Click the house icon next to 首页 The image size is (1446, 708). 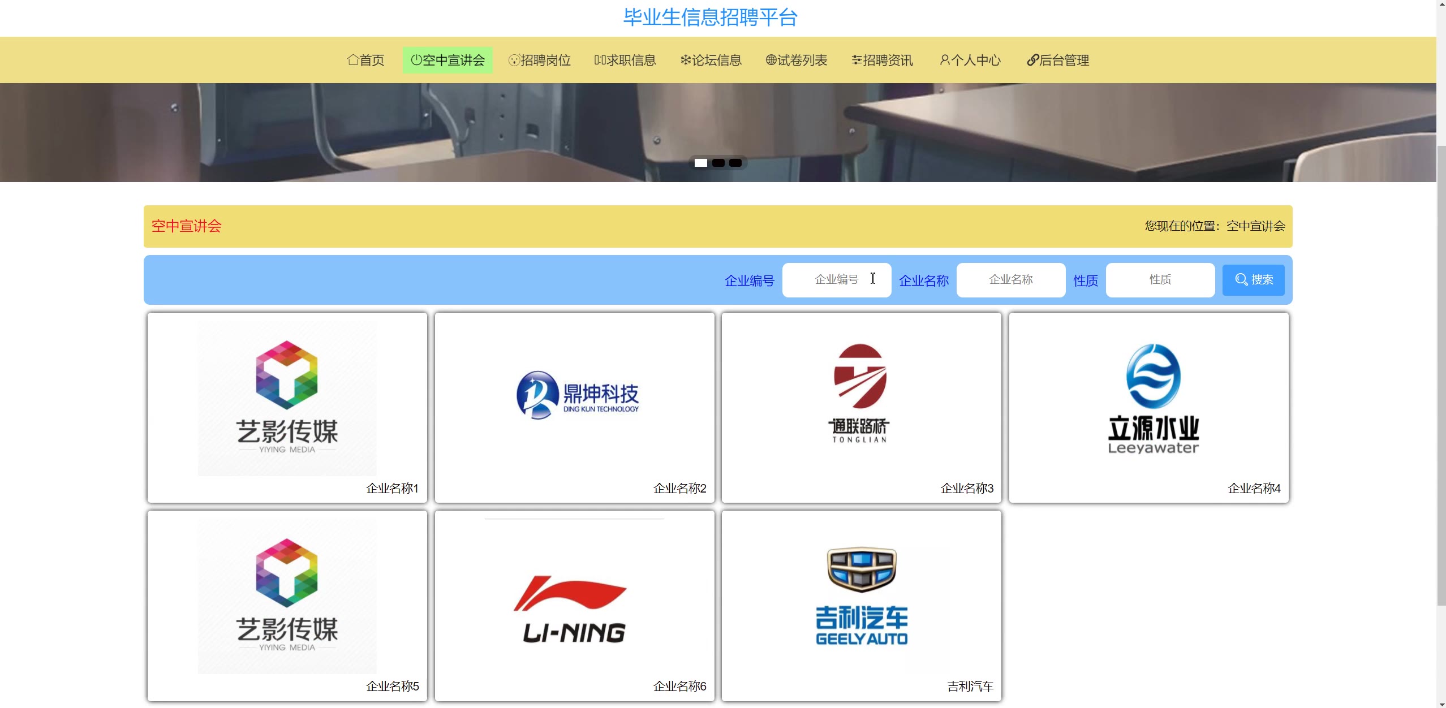click(x=353, y=59)
